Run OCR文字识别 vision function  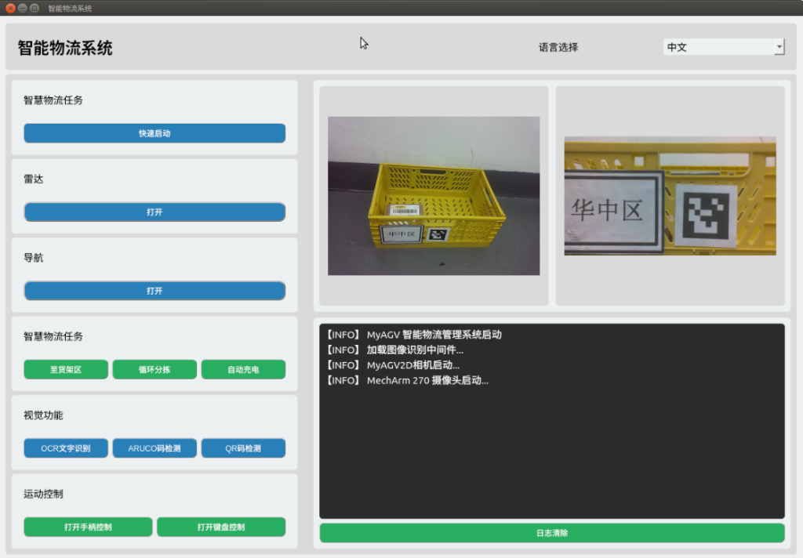pyautogui.click(x=66, y=448)
